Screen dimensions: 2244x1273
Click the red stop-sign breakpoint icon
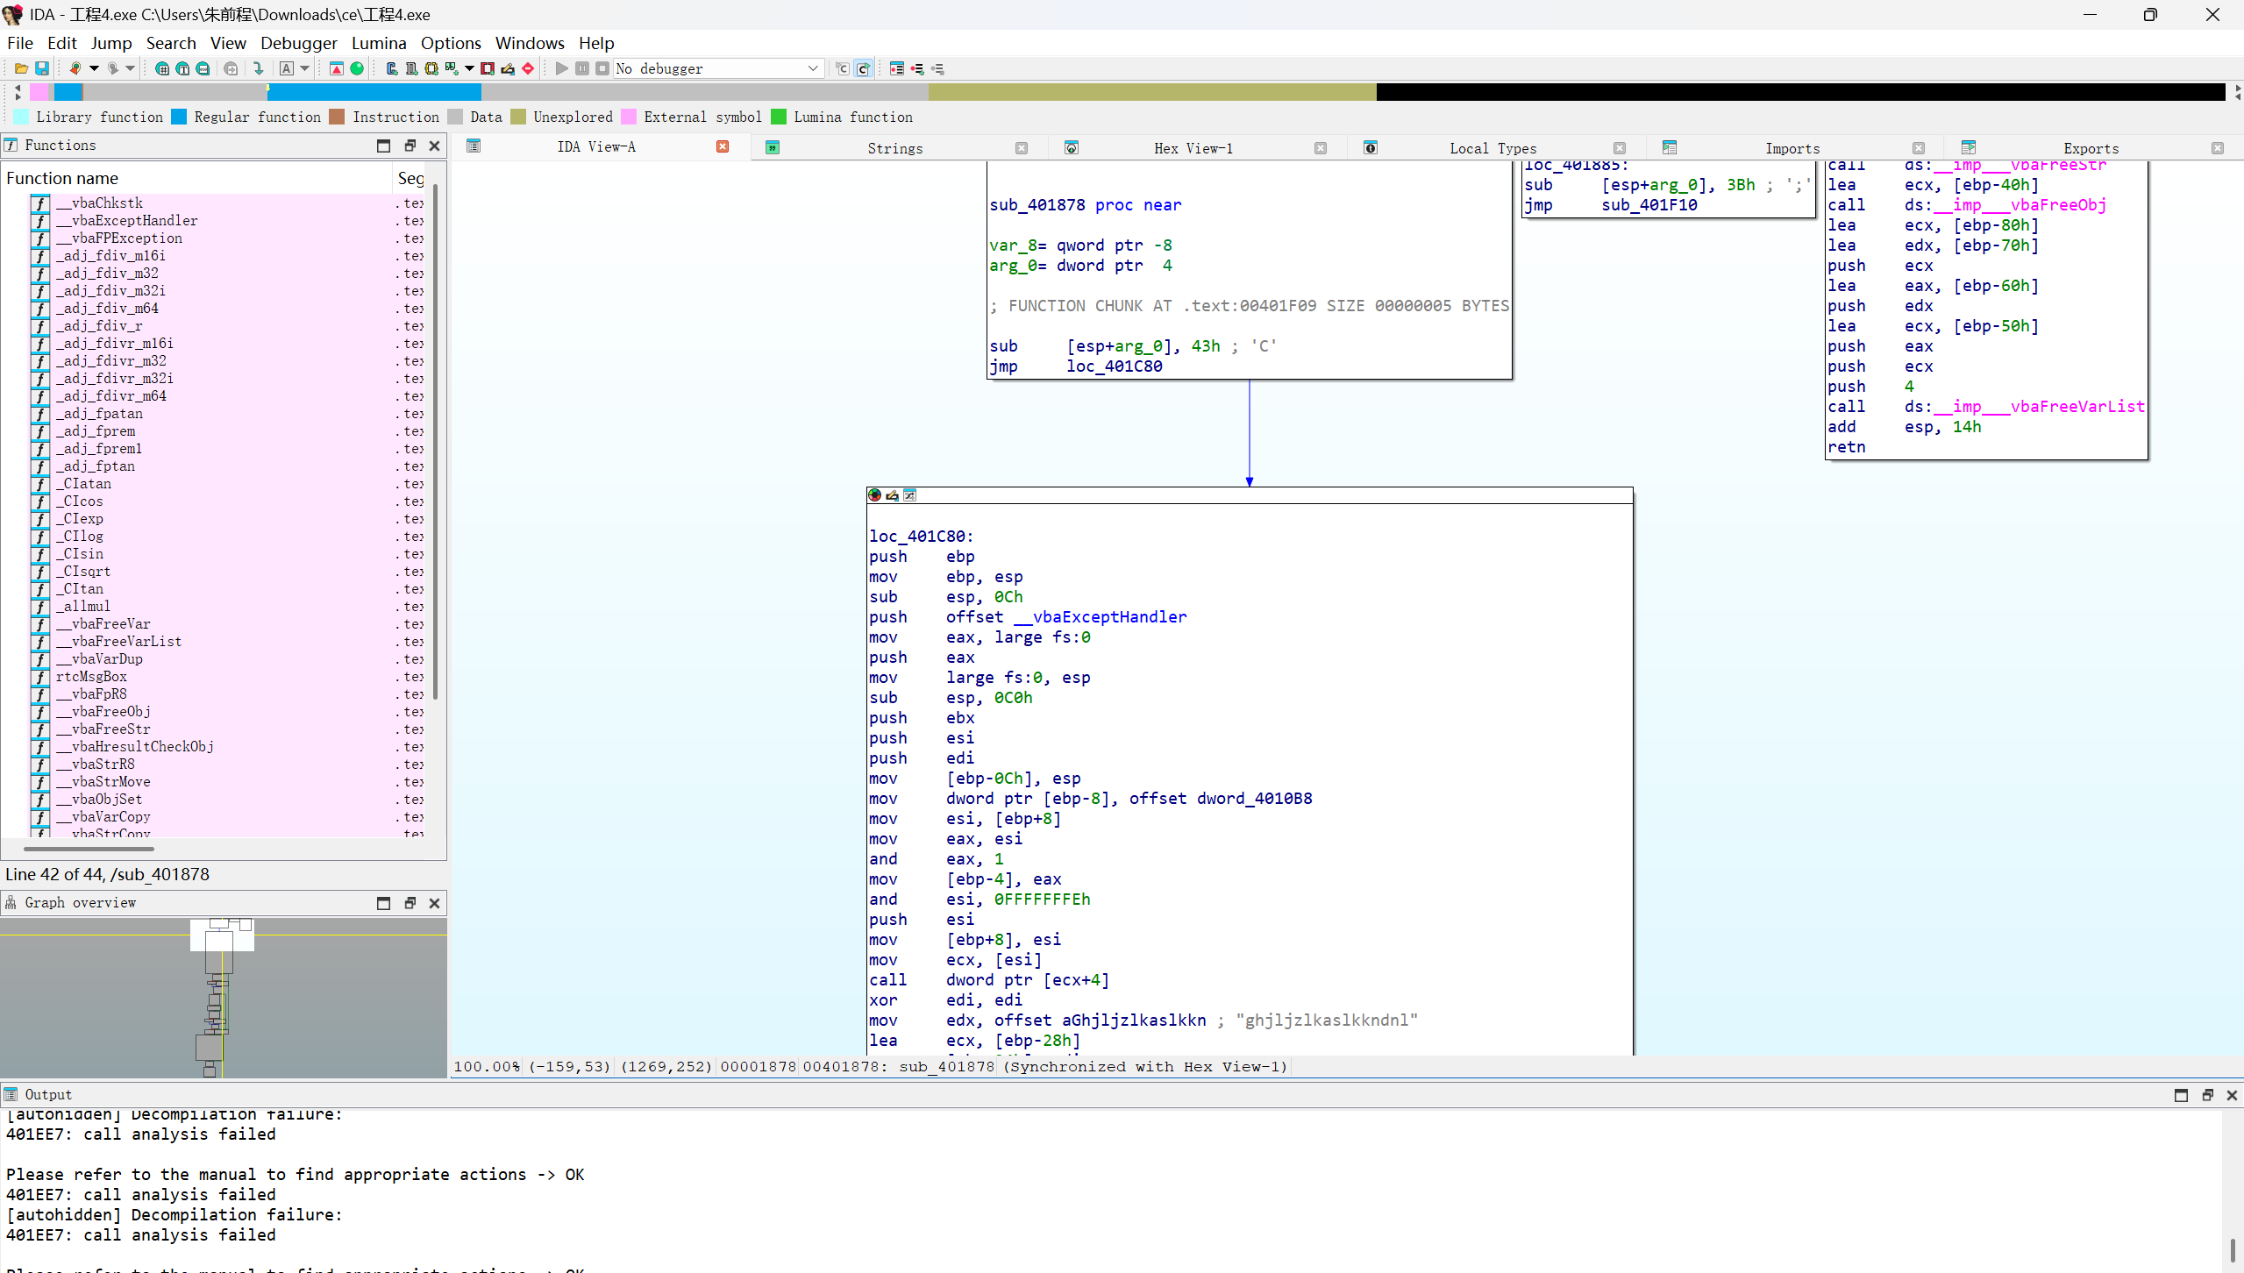point(528,68)
